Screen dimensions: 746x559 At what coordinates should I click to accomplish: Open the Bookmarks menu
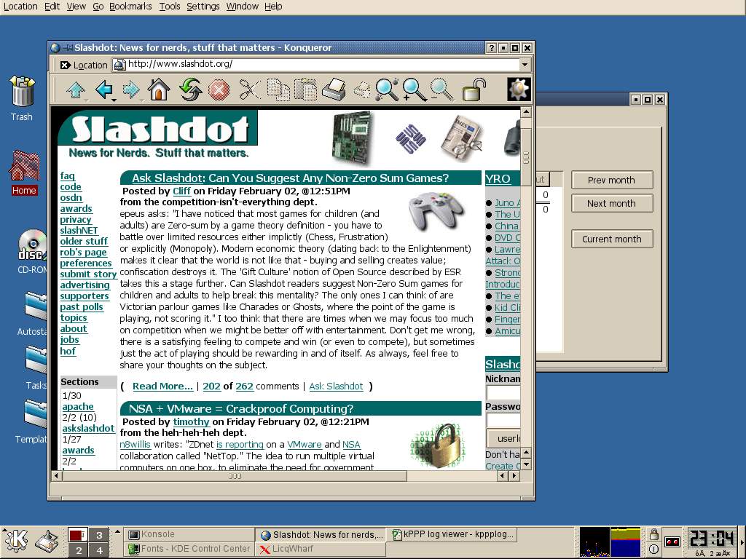[130, 6]
